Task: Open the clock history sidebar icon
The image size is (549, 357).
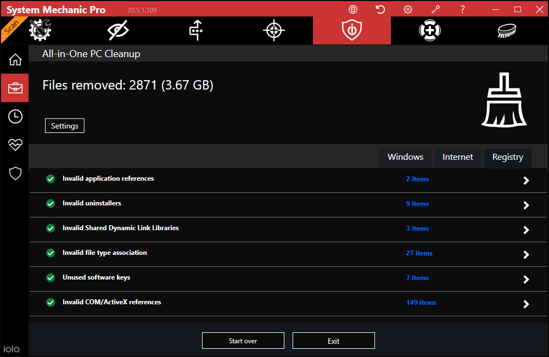Action: click(x=15, y=116)
